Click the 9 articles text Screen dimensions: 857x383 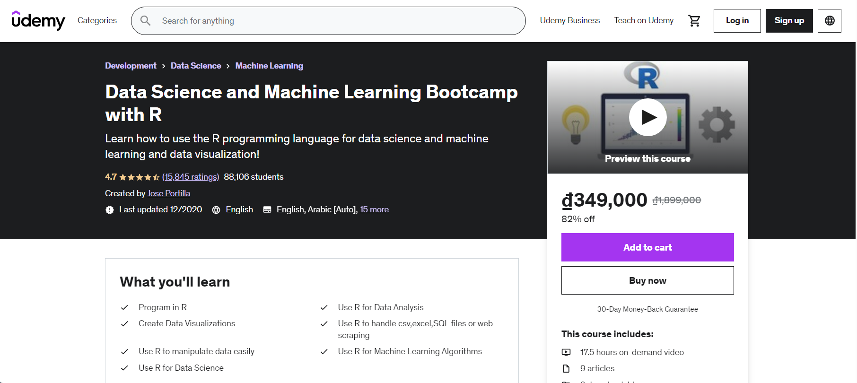[597, 368]
